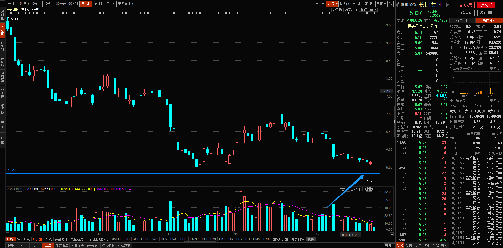
Task: Switch to the 行情分析 tab
Action: [x=463, y=20]
